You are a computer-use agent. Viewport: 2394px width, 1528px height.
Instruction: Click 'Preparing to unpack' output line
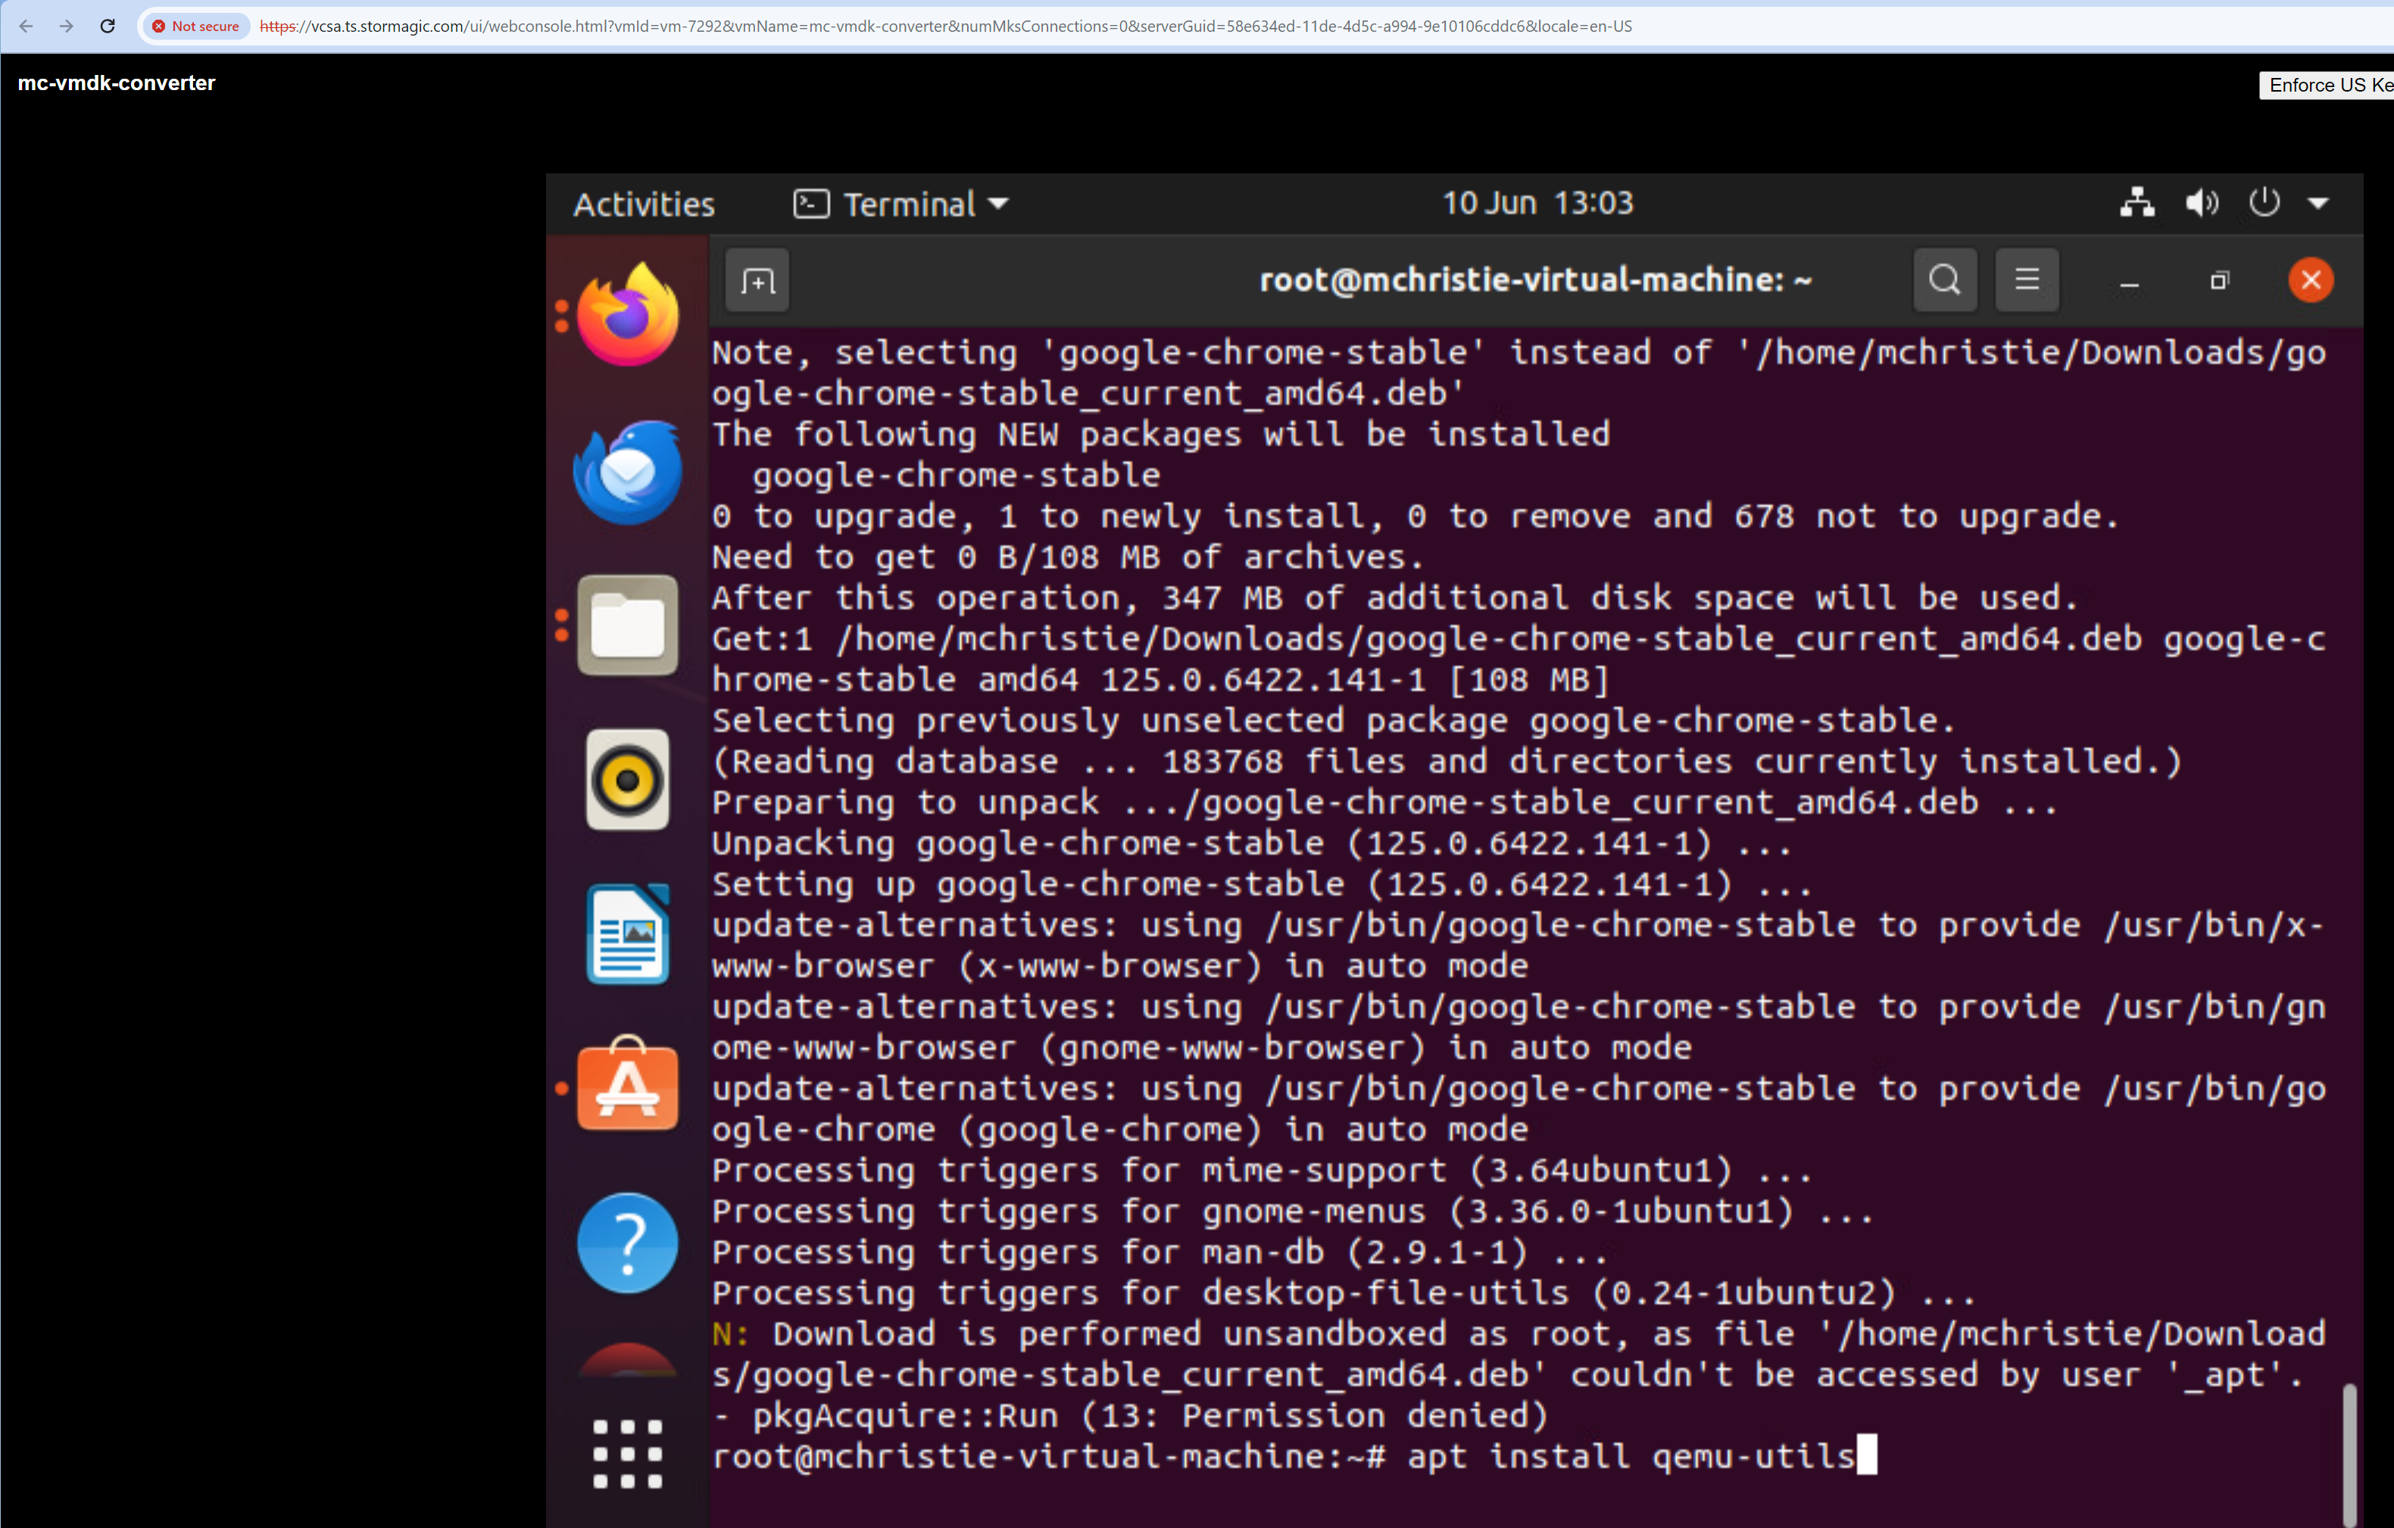pyautogui.click(x=1385, y=803)
